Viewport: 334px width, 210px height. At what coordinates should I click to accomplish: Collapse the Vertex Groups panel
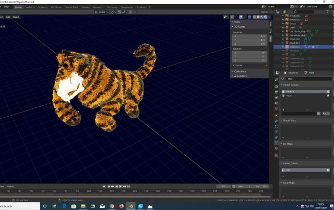coord(290,85)
